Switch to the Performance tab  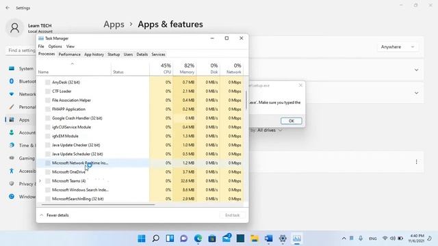(x=70, y=55)
